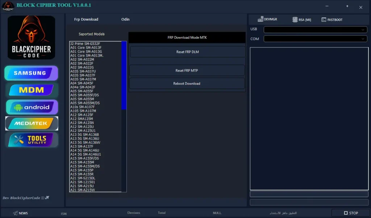This screenshot has height=218, width=371.
Task: Select the MediaTek sidebar icon
Action: (31, 123)
